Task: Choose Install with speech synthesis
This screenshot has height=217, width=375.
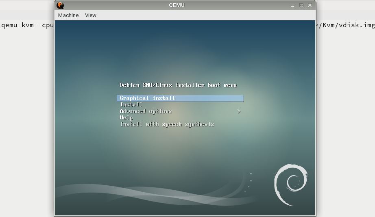Action: pos(167,124)
